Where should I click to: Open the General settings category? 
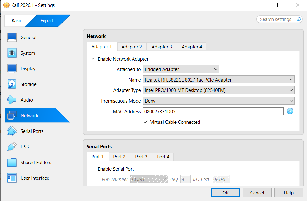[28, 38]
